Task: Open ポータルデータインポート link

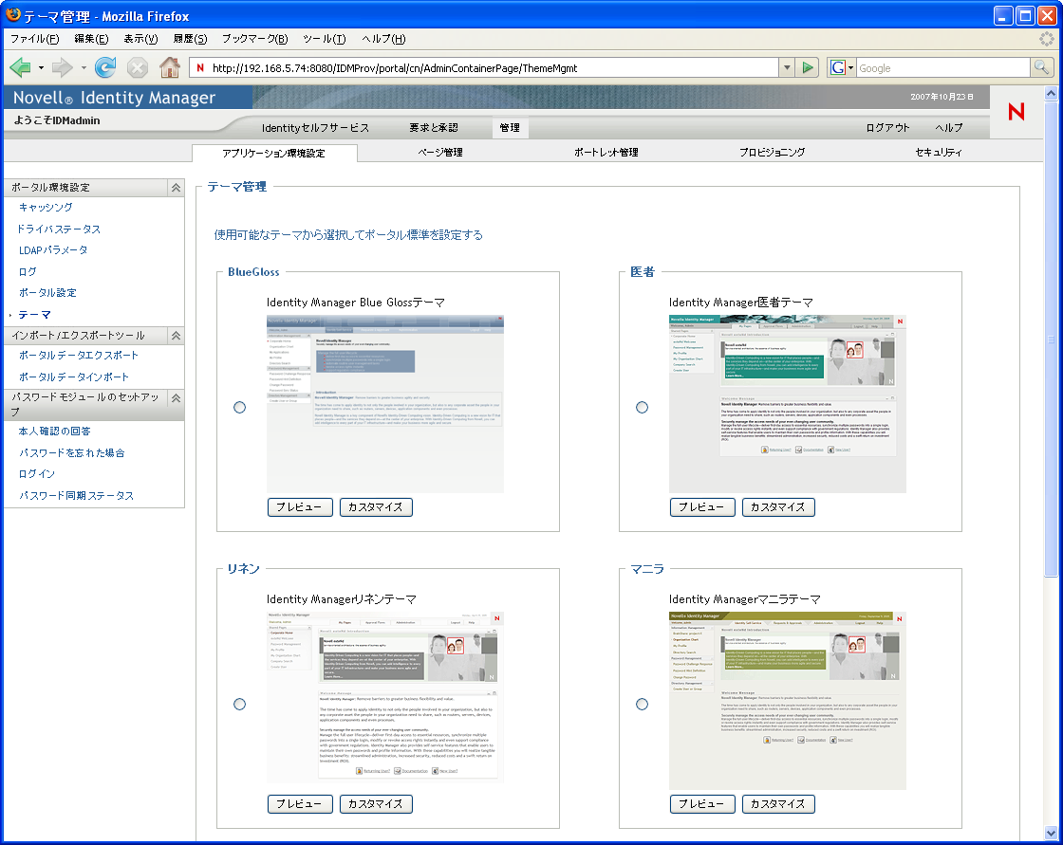Action: pyautogui.click(x=73, y=377)
